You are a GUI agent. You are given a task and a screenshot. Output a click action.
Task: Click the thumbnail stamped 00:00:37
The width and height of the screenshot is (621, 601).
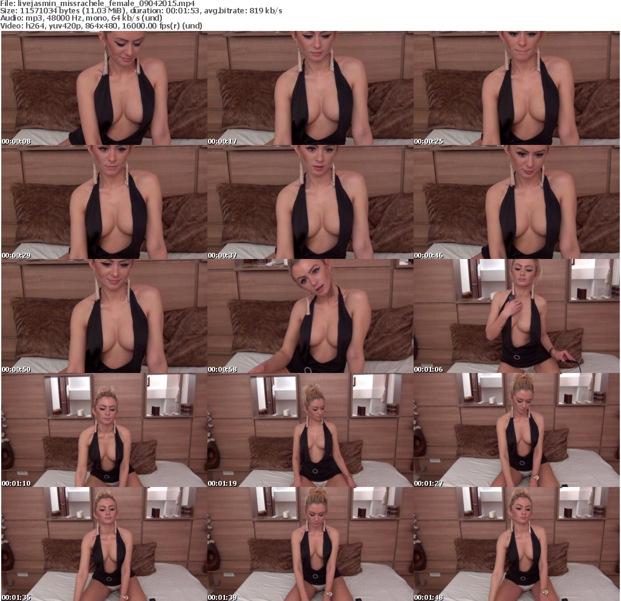tap(310, 202)
